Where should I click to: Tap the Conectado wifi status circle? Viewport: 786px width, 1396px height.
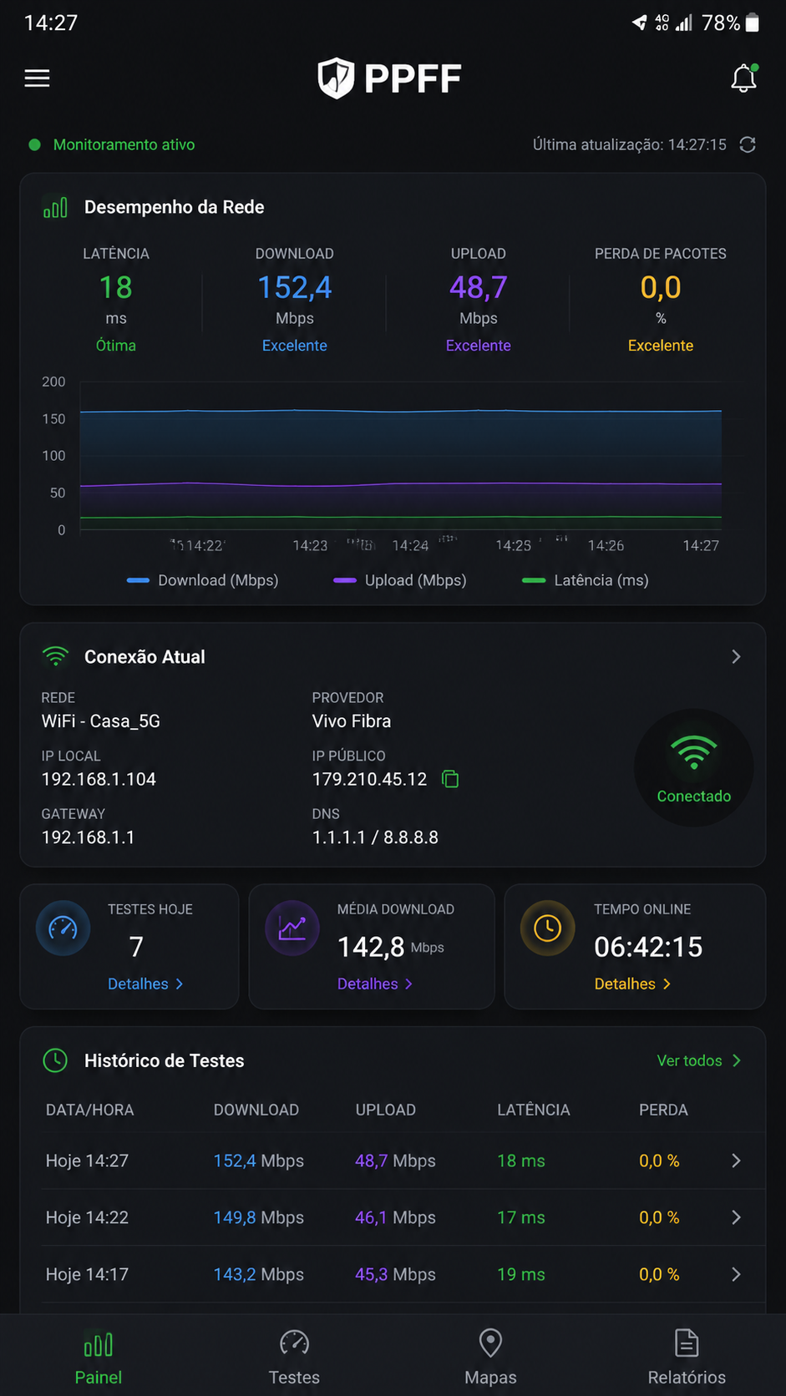point(694,768)
